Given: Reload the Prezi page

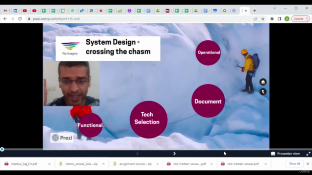Looking at the screenshot, I should [20, 19].
